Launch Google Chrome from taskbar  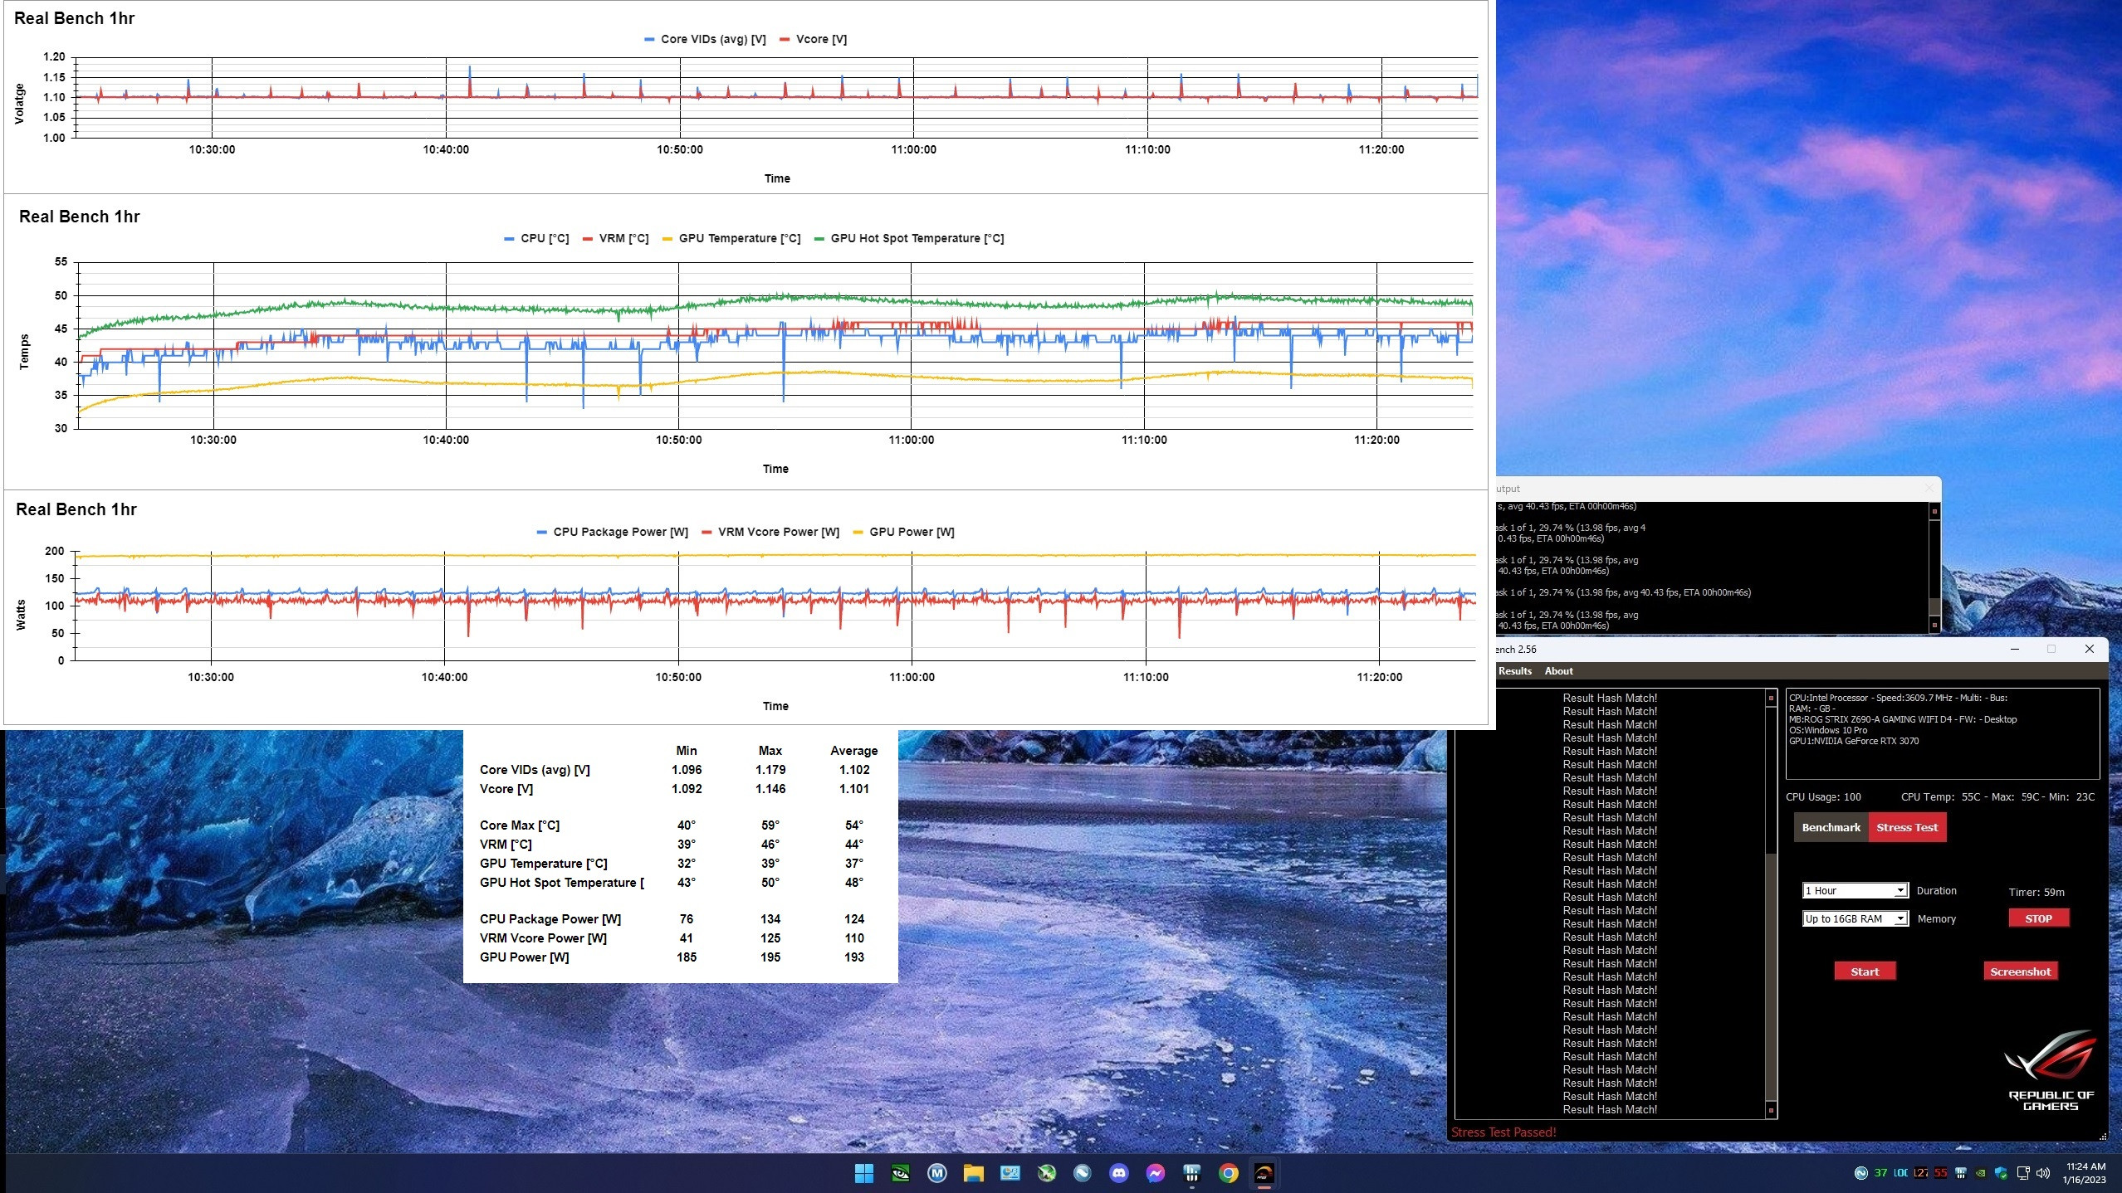click(1229, 1173)
